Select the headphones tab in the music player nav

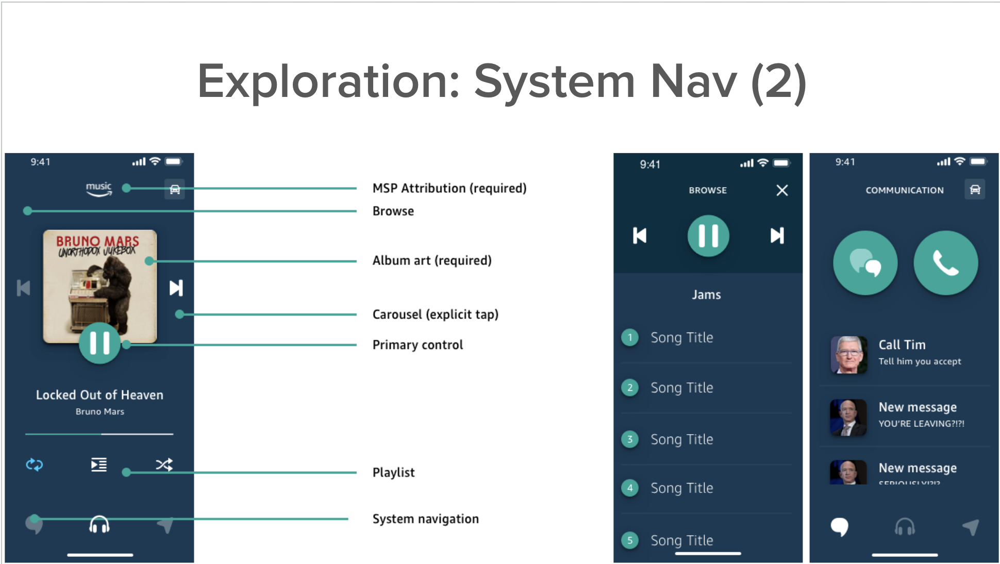point(99,525)
